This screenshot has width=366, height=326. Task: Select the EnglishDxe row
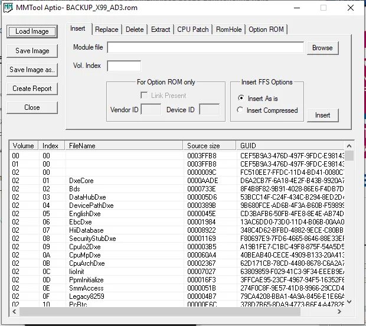coord(177,214)
